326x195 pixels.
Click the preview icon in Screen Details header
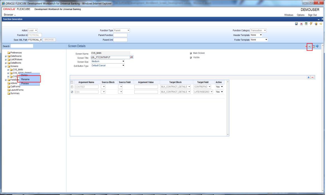[x=313, y=46]
